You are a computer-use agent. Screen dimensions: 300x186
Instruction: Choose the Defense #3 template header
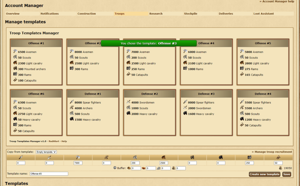[x=206, y=94]
